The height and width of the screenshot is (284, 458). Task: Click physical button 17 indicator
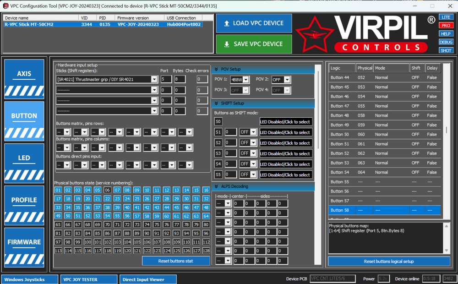[x=58, y=199]
